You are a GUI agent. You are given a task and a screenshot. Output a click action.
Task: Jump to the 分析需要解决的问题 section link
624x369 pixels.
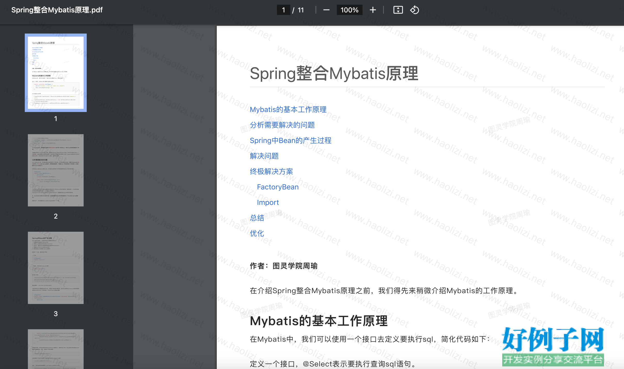point(282,125)
